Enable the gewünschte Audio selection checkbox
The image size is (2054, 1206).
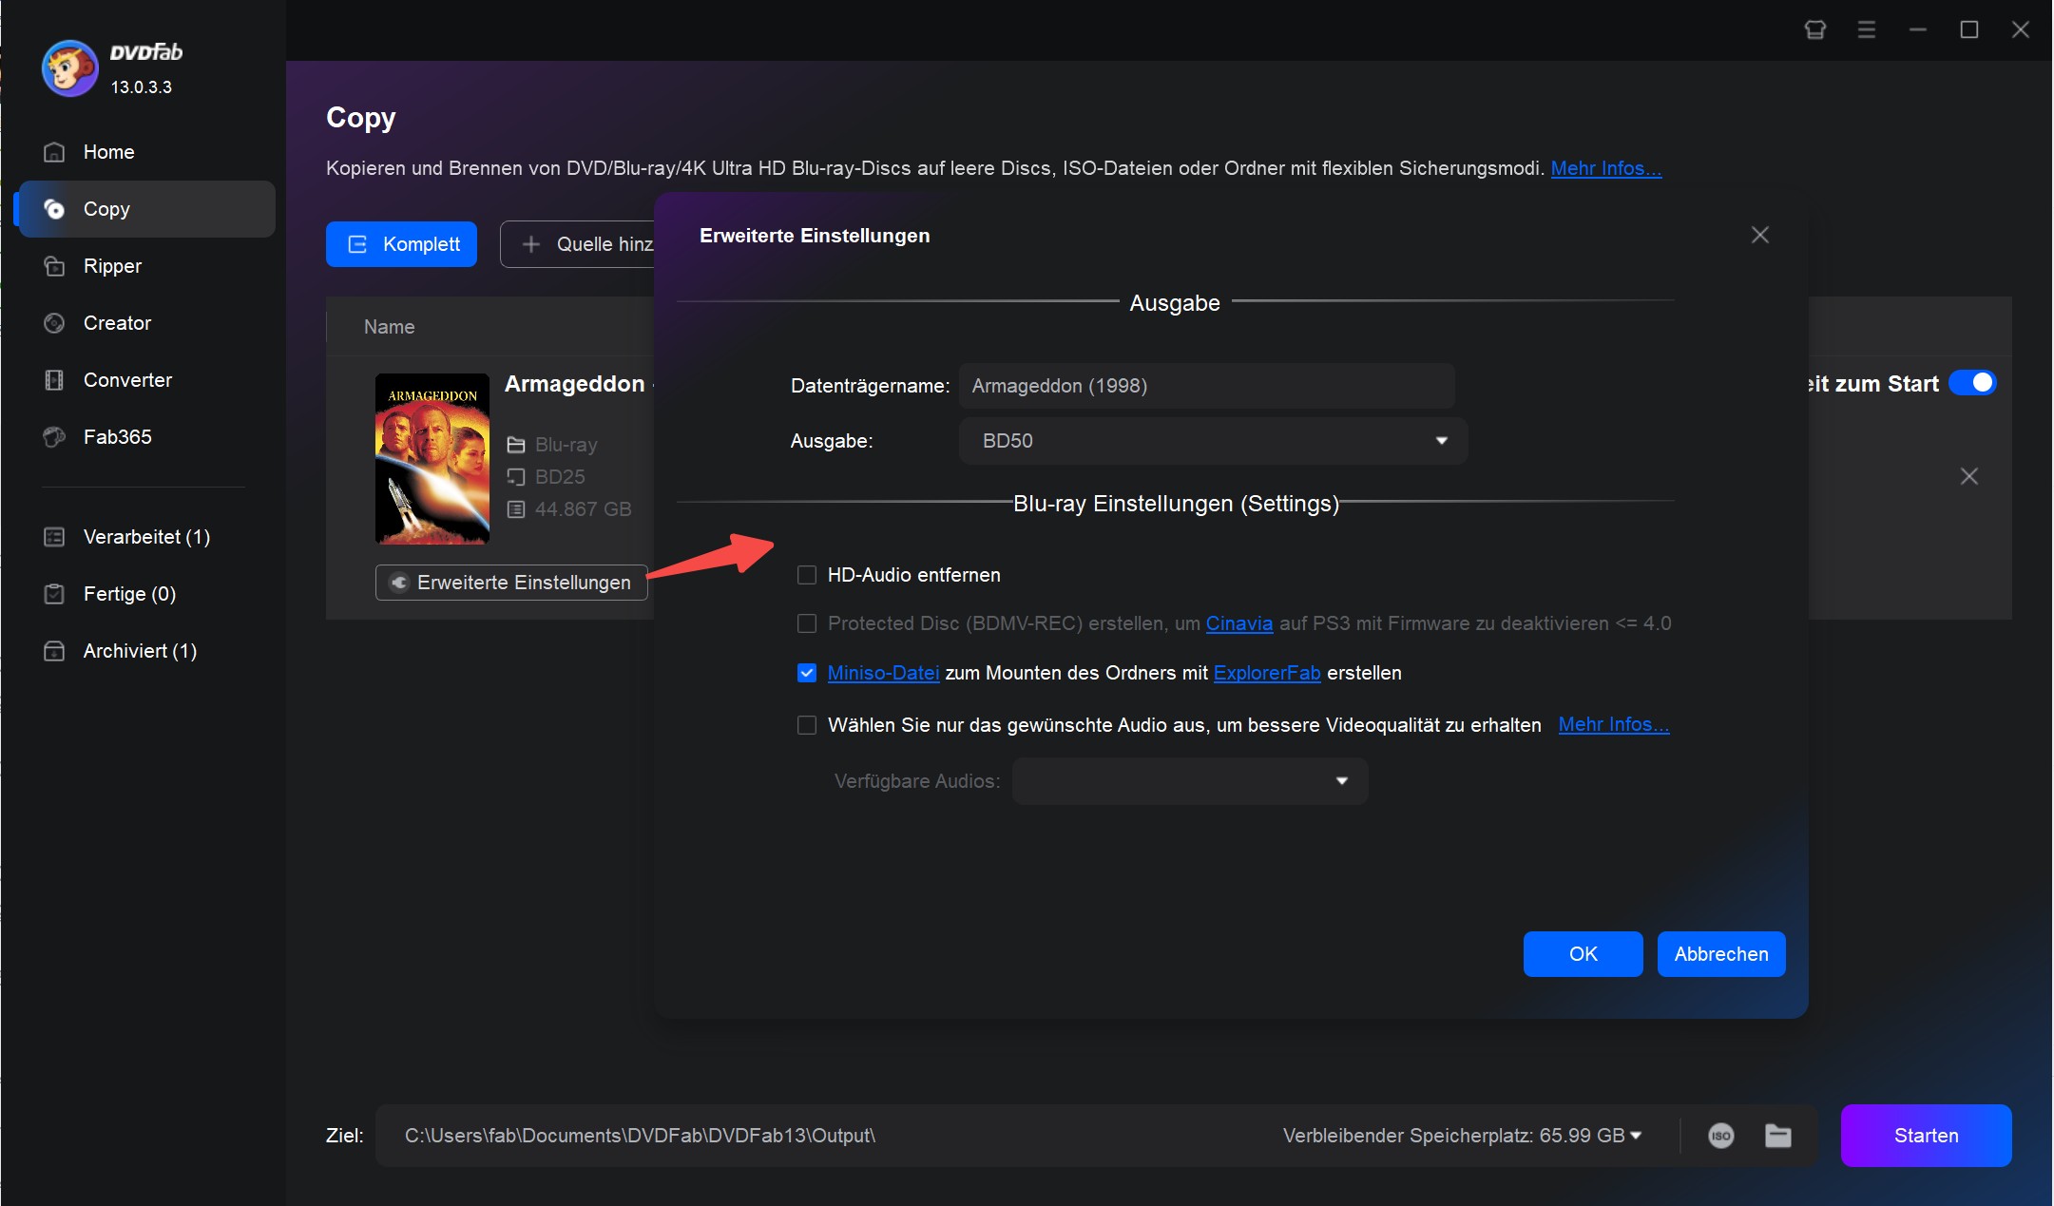pos(807,725)
